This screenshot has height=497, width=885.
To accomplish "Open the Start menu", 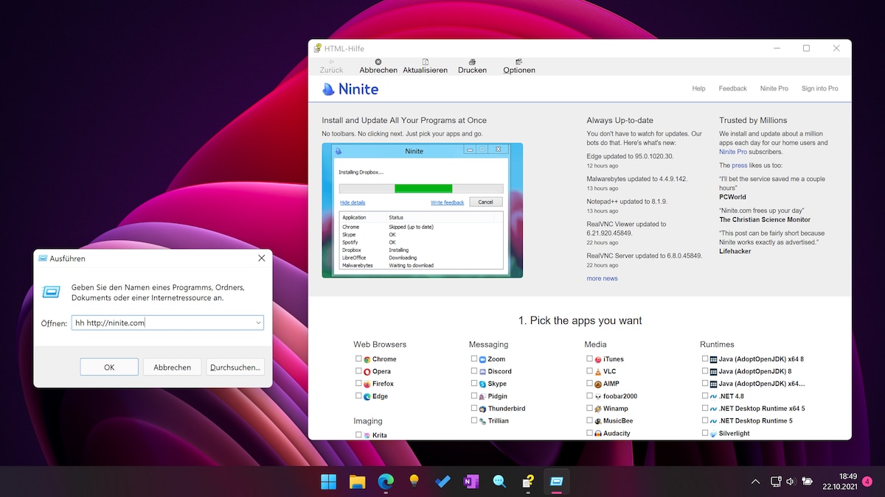I will coord(328,481).
